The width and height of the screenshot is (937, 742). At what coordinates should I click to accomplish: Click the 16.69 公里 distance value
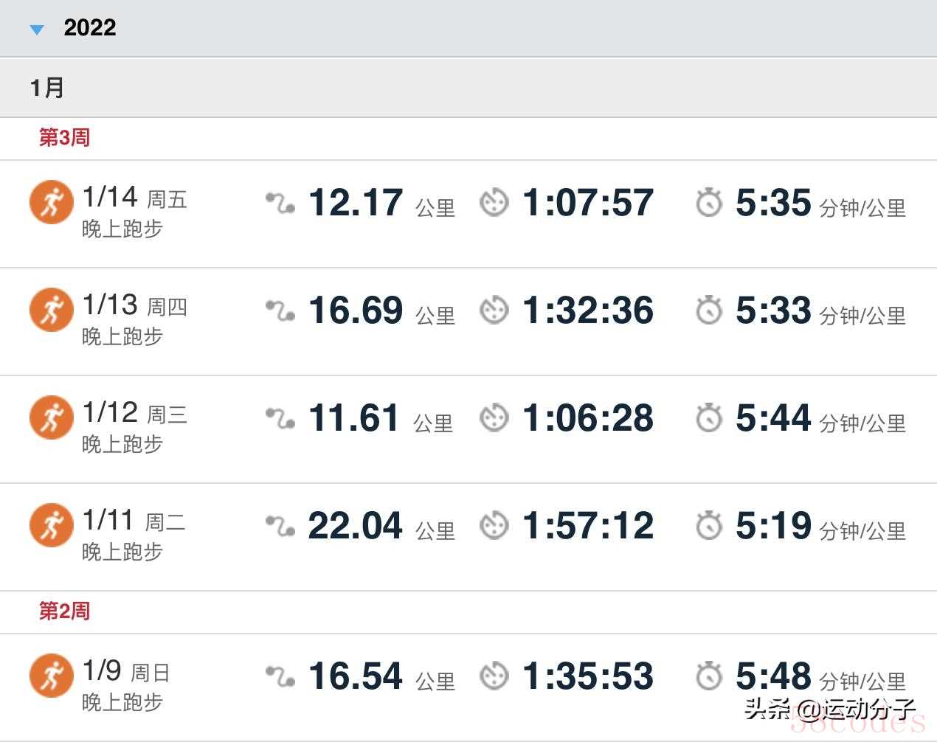(x=356, y=311)
